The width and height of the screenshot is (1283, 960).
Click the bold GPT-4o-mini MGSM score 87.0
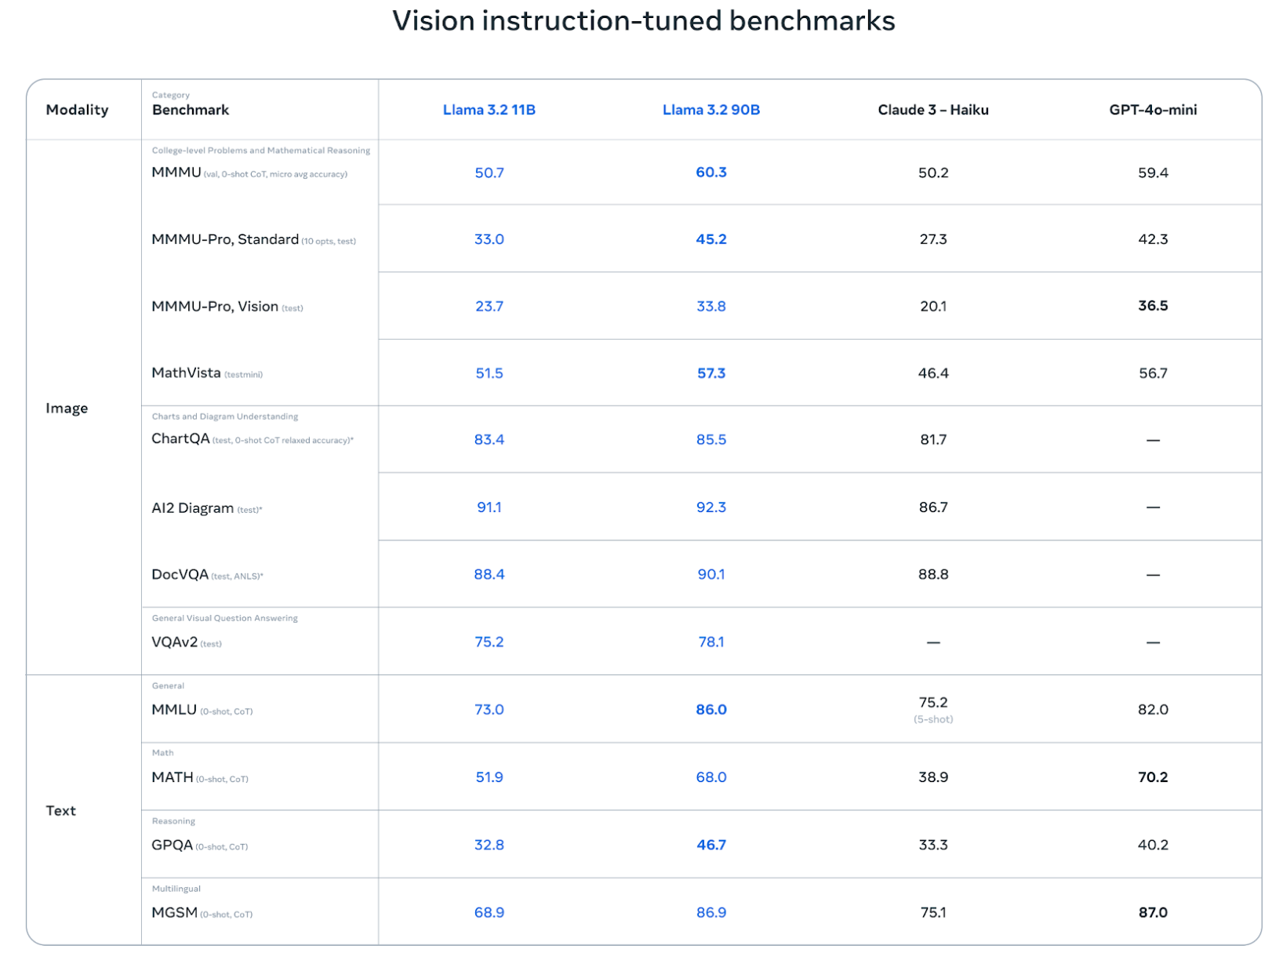pos(1152,912)
